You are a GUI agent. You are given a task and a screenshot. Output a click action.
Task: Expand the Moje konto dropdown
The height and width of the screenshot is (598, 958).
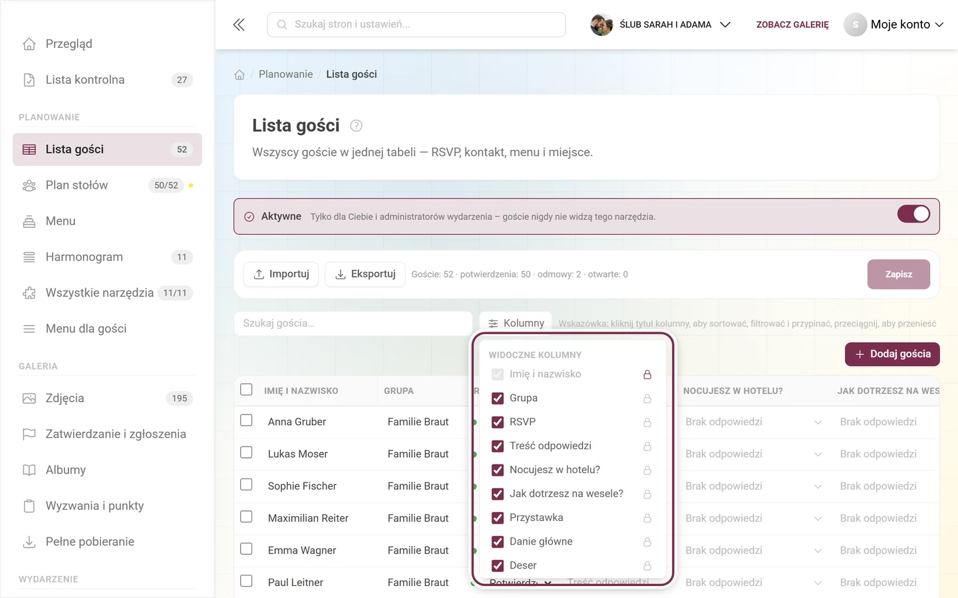pos(893,25)
